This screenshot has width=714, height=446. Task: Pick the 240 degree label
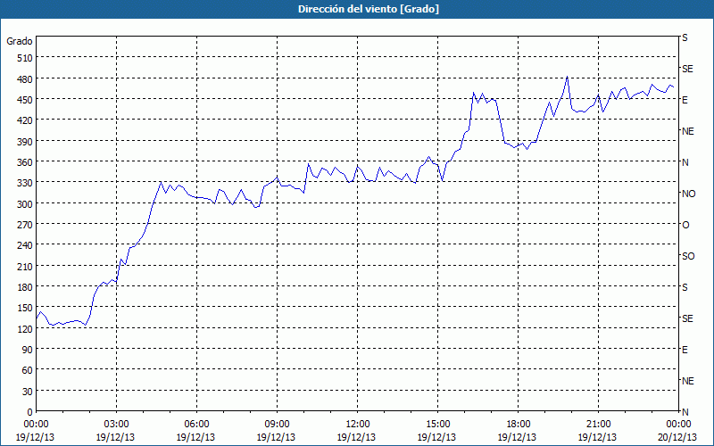tap(25, 246)
